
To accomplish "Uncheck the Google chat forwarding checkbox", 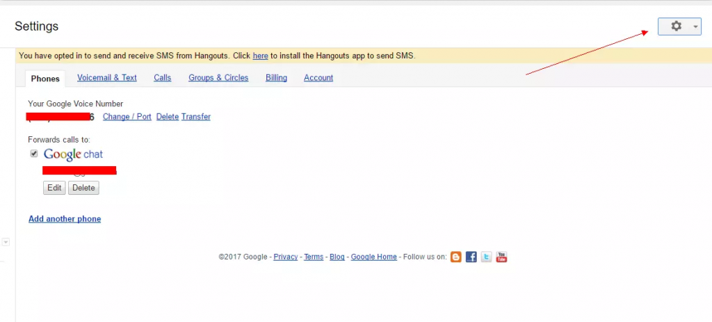I will [34, 154].
